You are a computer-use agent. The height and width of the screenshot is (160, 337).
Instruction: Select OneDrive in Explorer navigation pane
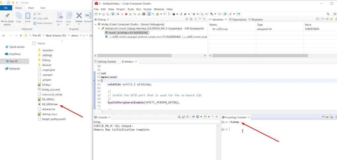[x=13, y=54]
